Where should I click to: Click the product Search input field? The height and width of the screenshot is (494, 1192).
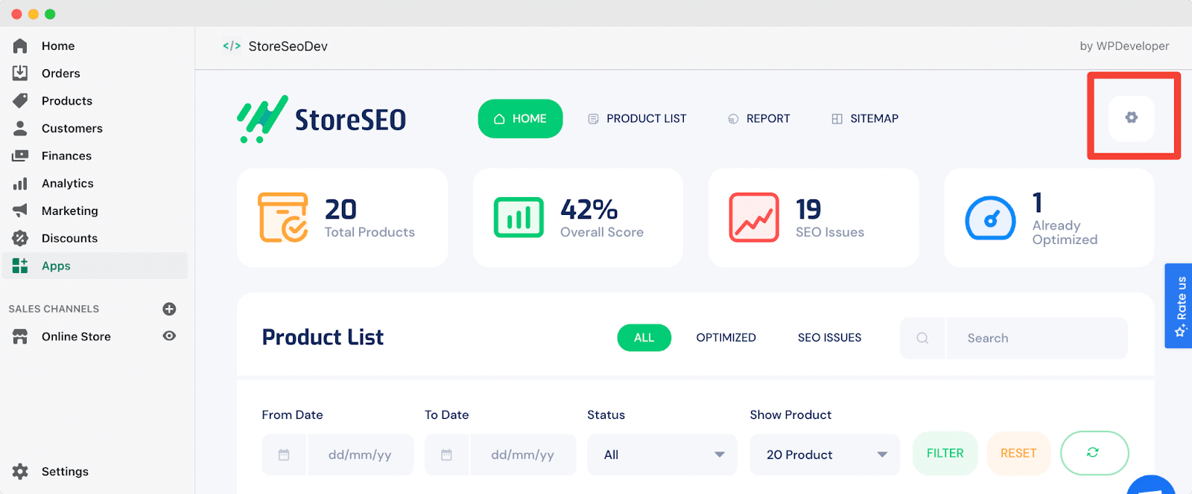pos(1036,338)
